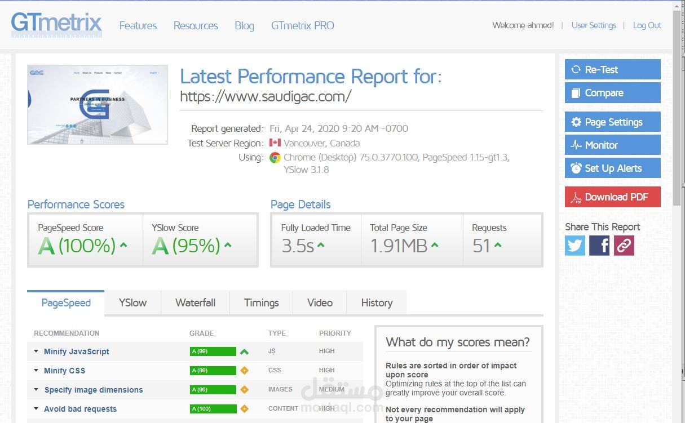The height and width of the screenshot is (423, 685).
Task: Click green arrow beside PageSpeed Score
Action: point(123,245)
